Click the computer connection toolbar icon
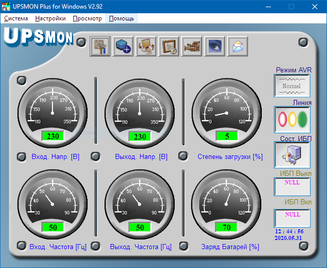 click(x=146, y=46)
